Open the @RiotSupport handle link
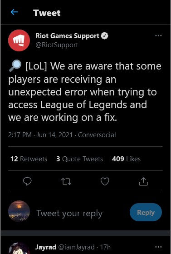The image size is (171, 254). click(x=57, y=45)
